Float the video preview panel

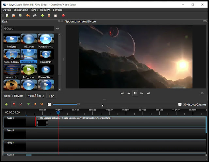click(204, 21)
